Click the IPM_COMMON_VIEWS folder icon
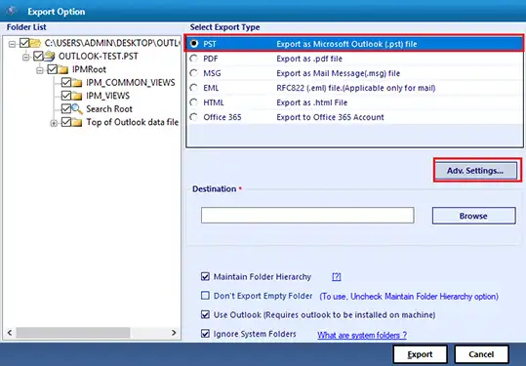 77,83
